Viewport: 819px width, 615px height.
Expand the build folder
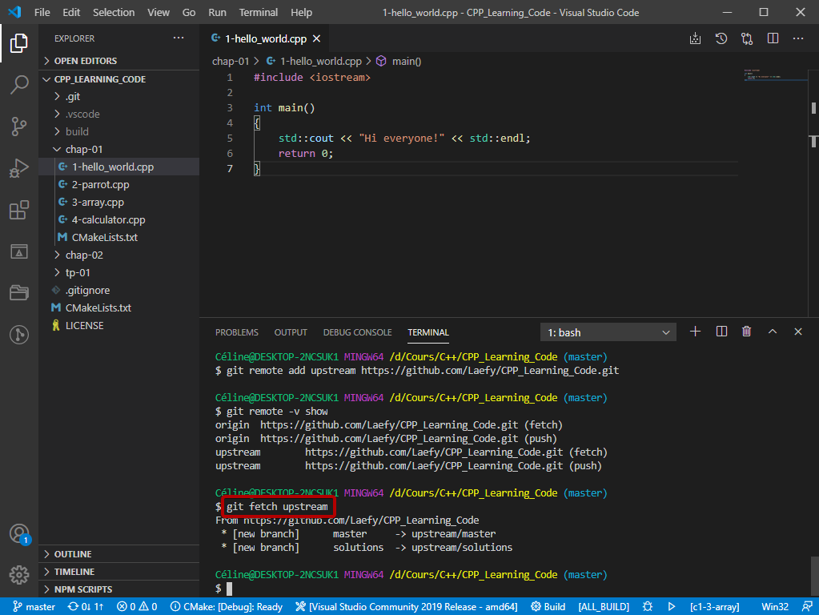[119, 131]
